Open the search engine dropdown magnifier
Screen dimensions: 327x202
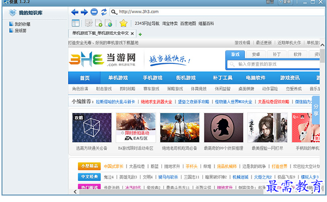(114, 12)
